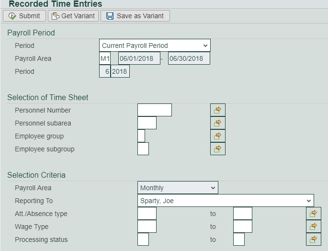Open multiple selection for Employee subgroup
The width and height of the screenshot is (328, 251).
tap(217, 149)
